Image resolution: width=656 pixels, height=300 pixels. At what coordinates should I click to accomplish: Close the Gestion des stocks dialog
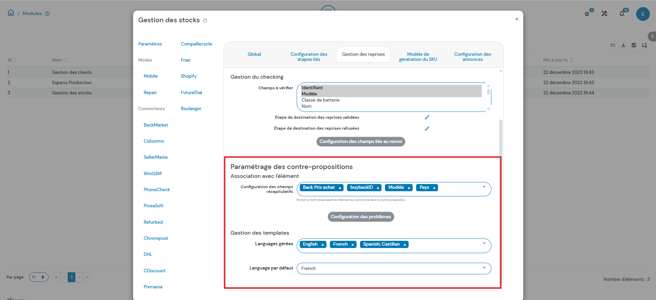[516, 19]
